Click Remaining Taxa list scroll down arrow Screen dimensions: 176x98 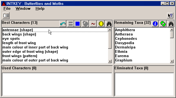tap(172, 61)
